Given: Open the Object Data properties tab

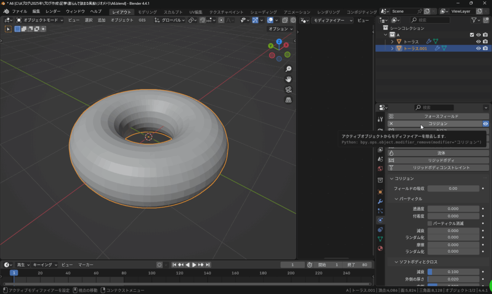Looking at the screenshot, I should (381, 239).
